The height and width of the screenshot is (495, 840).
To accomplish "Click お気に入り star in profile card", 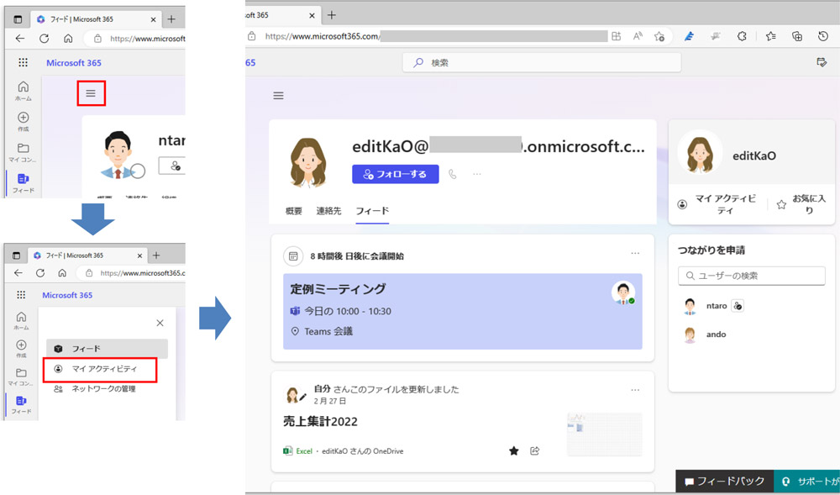I will pyautogui.click(x=801, y=204).
